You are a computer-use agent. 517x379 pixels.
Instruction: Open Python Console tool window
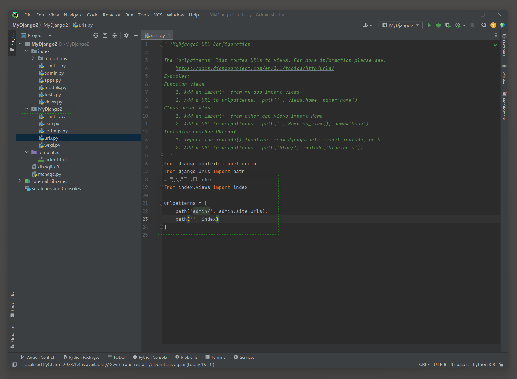[x=150, y=357]
